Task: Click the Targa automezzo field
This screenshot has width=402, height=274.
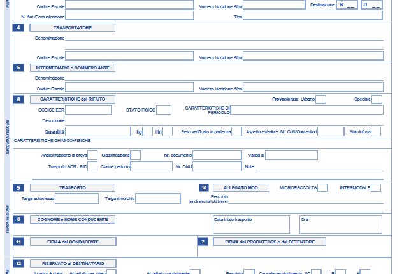Action: (x=76, y=199)
